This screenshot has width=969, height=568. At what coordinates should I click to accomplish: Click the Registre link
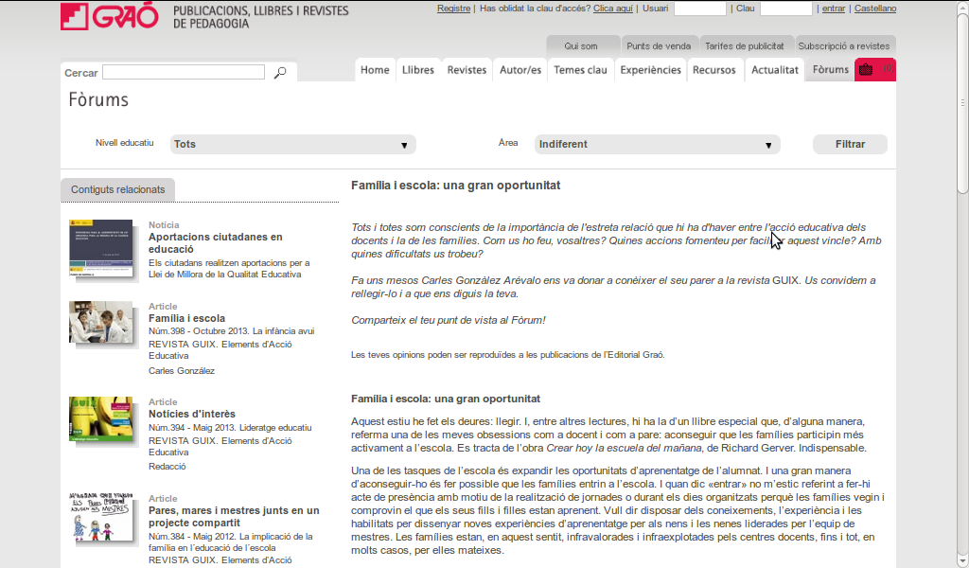453,9
